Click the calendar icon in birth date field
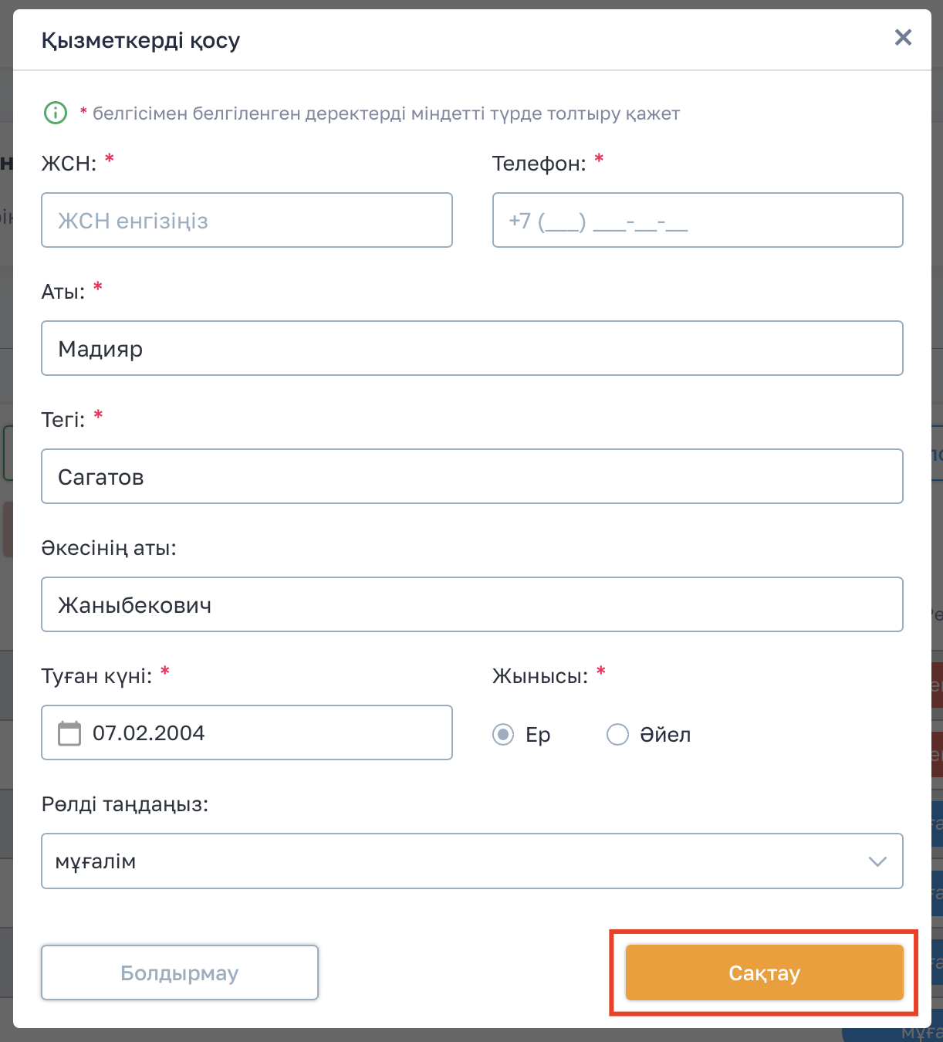 point(69,732)
